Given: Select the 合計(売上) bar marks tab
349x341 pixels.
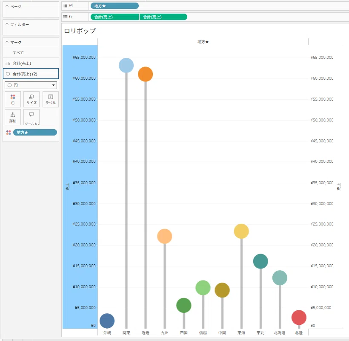Looking at the screenshot, I should 31,63.
